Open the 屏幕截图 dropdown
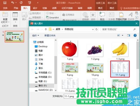This screenshot has width=140, height=106. click(x=36, y=17)
